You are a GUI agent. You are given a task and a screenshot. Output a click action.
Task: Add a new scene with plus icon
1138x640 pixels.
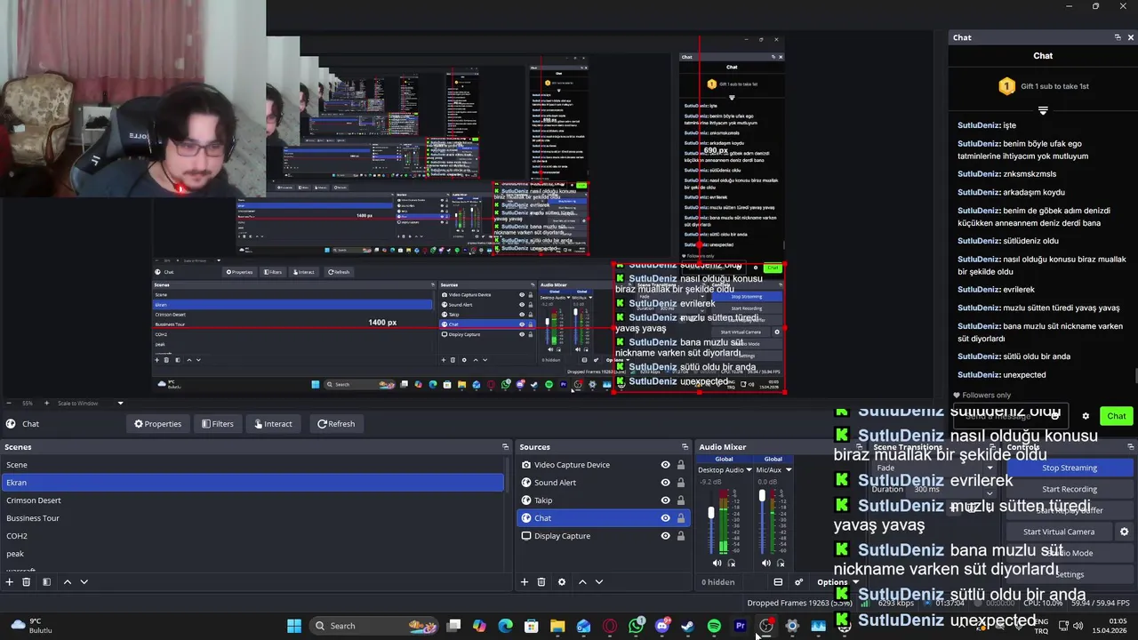[x=10, y=582]
